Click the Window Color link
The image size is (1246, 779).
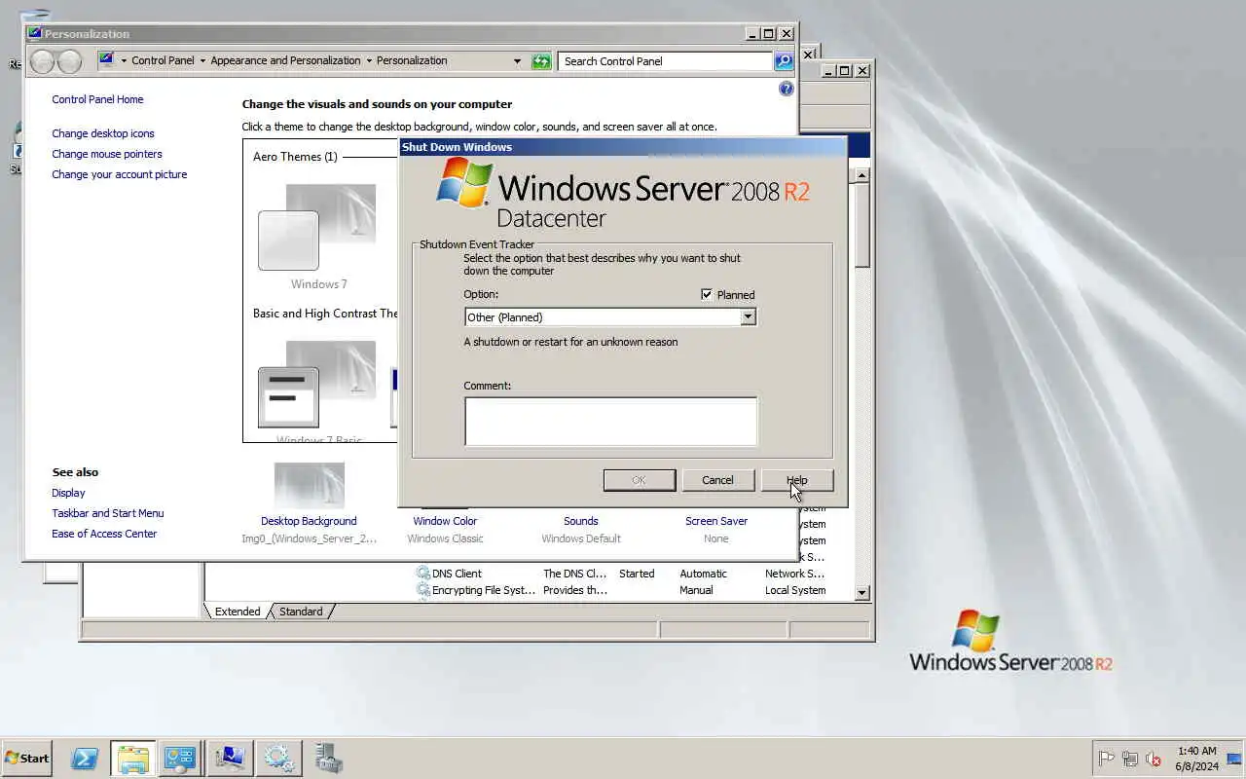coord(445,521)
